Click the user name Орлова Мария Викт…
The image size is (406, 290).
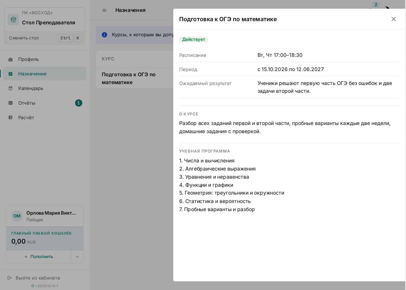51,213
